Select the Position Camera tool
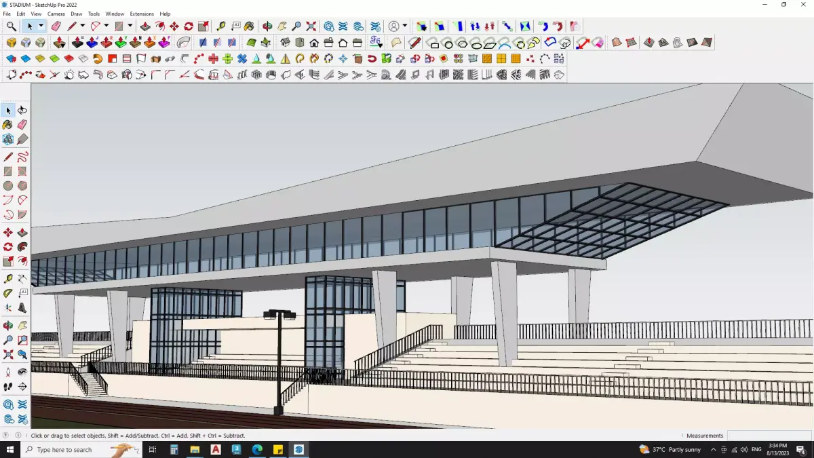The height and width of the screenshot is (458, 814). coord(8,373)
